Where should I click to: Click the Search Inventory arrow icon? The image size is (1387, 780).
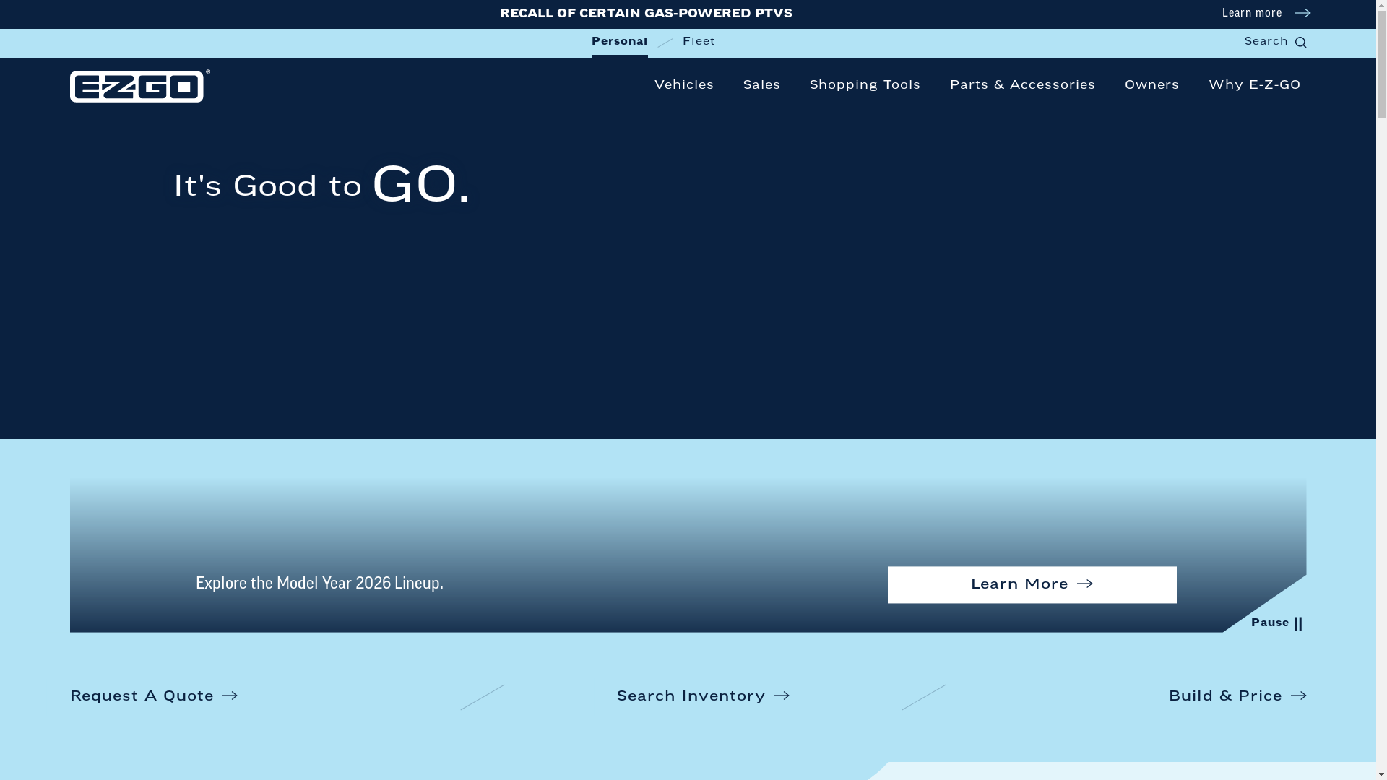point(782,695)
